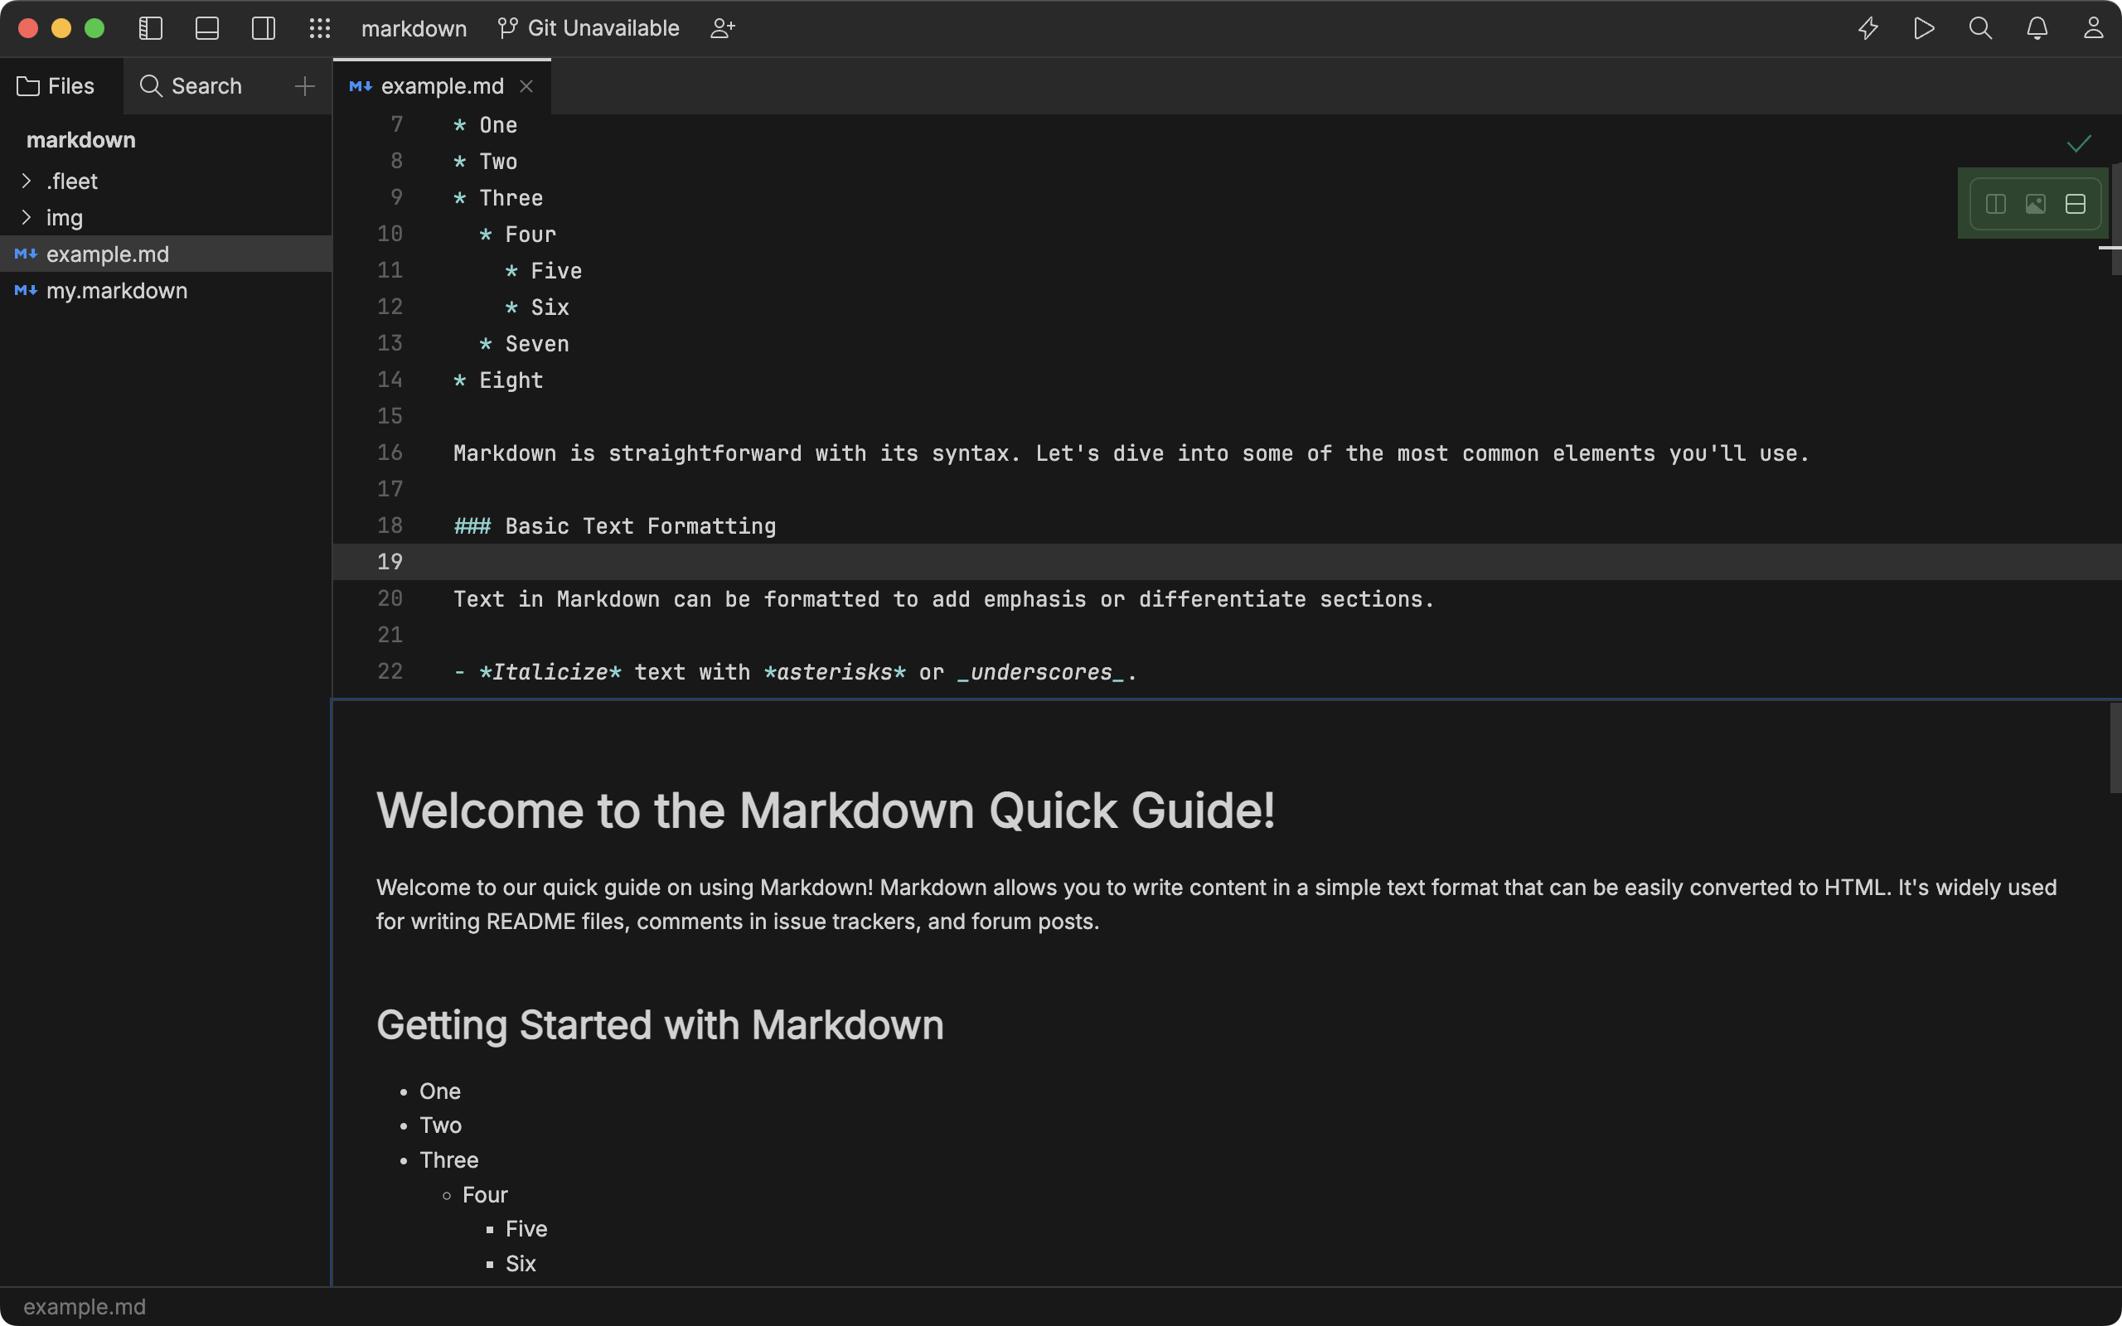Select split top-bottom preview layout
The image size is (2122, 1326).
click(x=2075, y=205)
